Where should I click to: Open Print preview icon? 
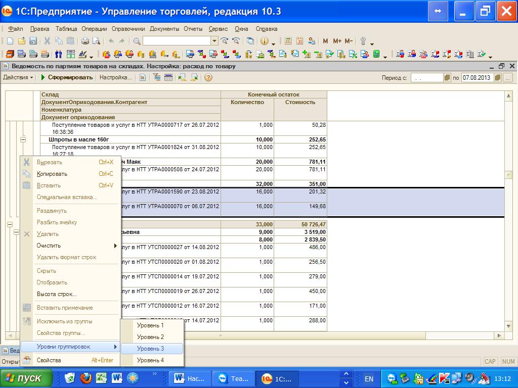(96, 41)
